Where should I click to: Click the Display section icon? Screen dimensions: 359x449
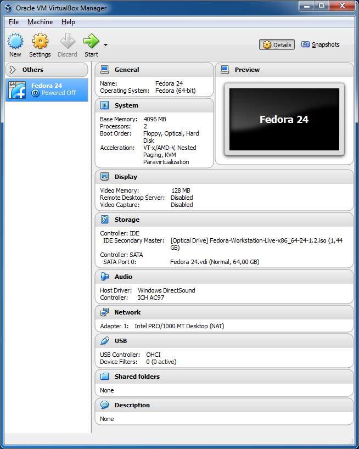pyautogui.click(x=105, y=177)
